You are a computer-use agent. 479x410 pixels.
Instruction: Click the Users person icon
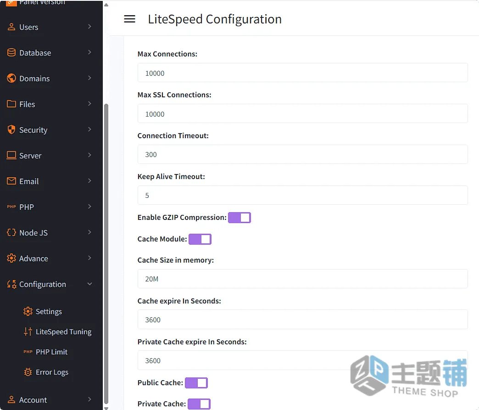[x=11, y=27]
